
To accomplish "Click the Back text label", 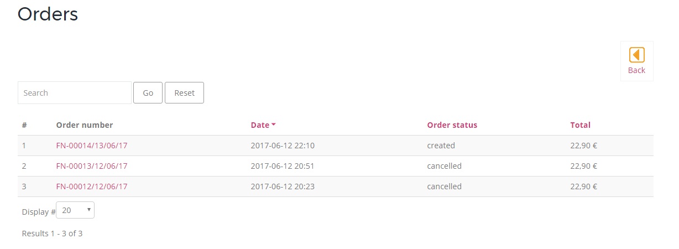I will [636, 70].
